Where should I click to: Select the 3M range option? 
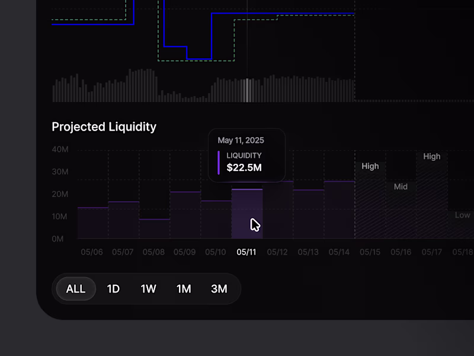(x=219, y=289)
